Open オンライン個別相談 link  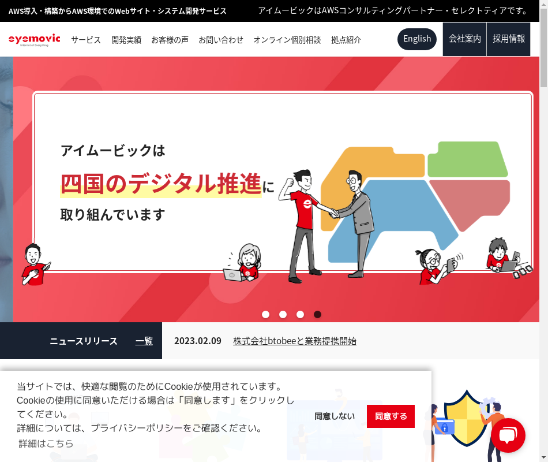click(287, 40)
